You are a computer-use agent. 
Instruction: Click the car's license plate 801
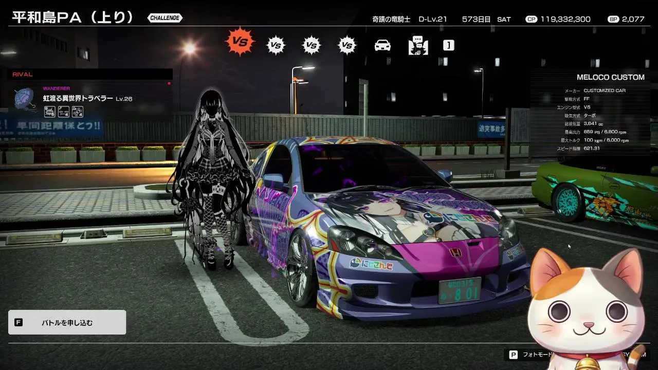(460, 291)
